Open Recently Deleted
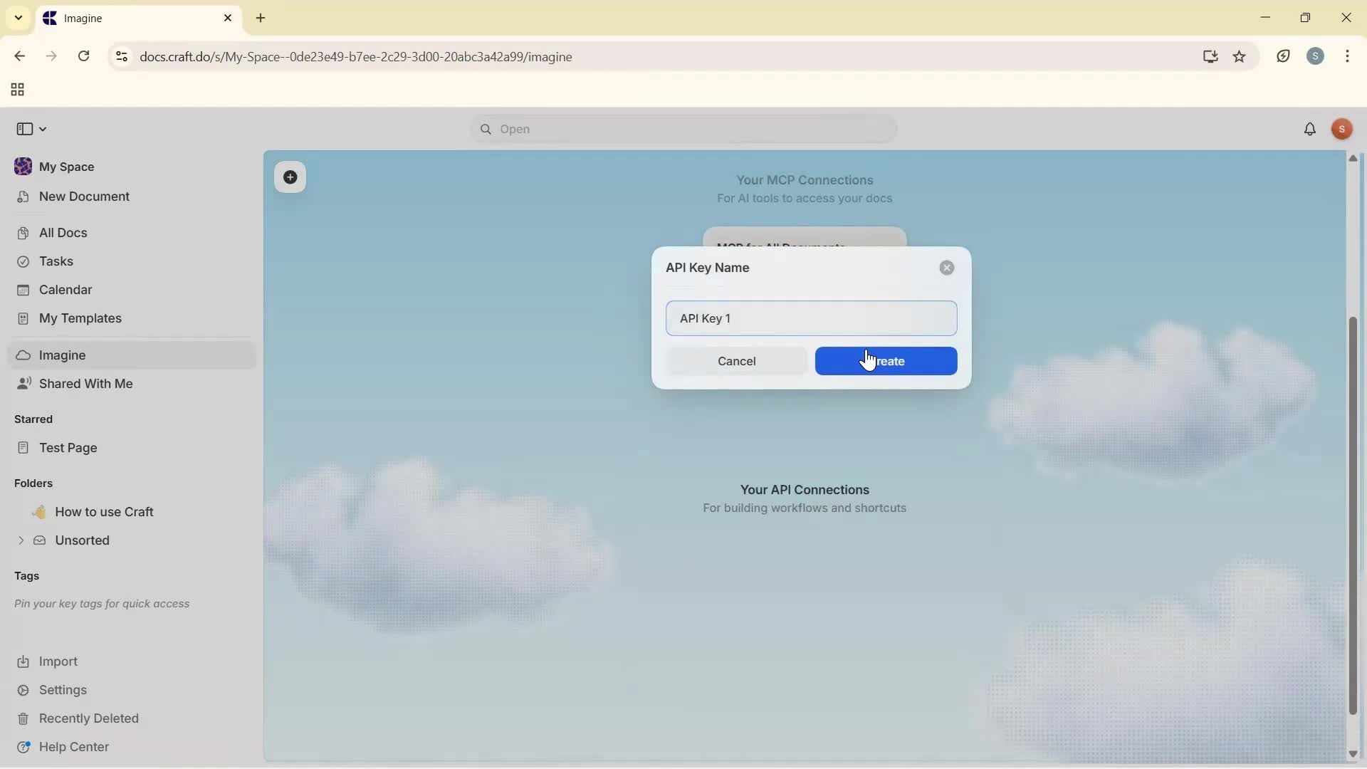 click(x=88, y=718)
